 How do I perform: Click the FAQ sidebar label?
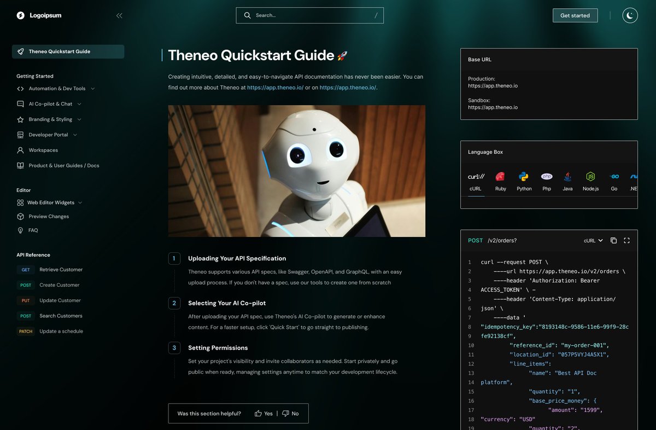[33, 230]
